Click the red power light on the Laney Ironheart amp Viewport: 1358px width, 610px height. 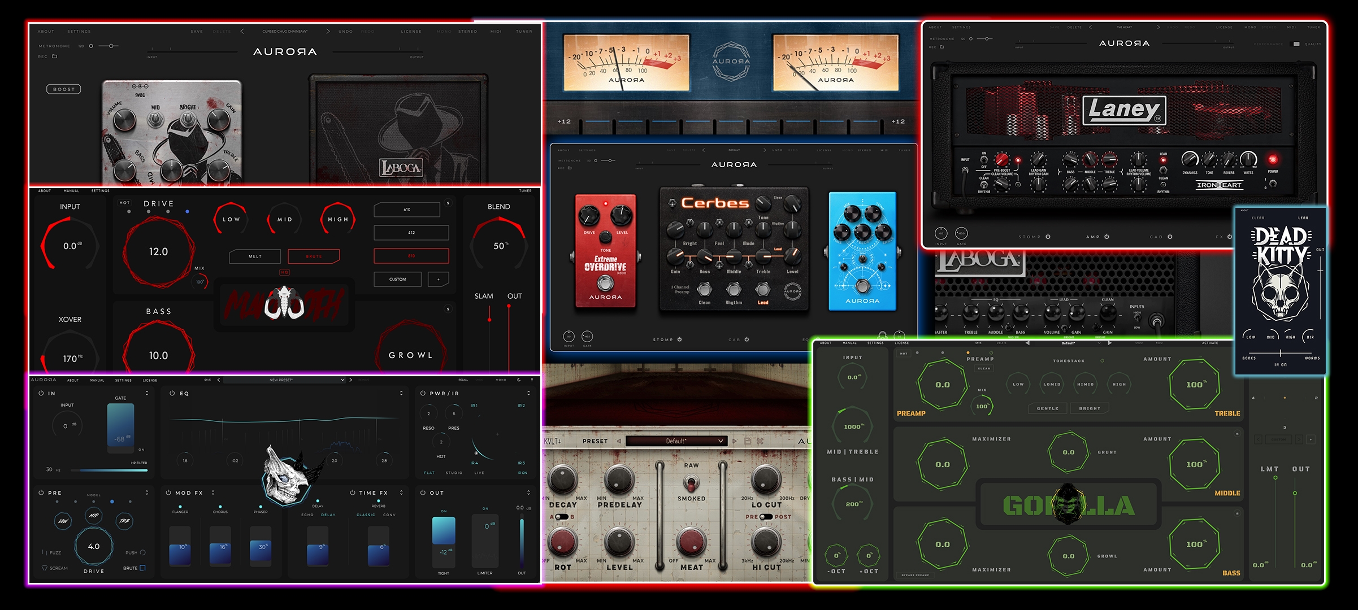(x=1273, y=159)
